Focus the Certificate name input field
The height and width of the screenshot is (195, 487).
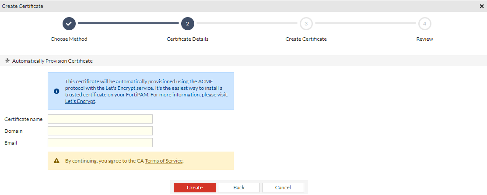tap(100, 119)
